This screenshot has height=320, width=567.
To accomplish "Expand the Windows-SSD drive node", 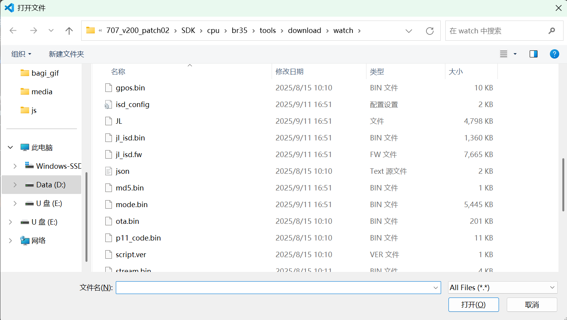I will click(15, 166).
